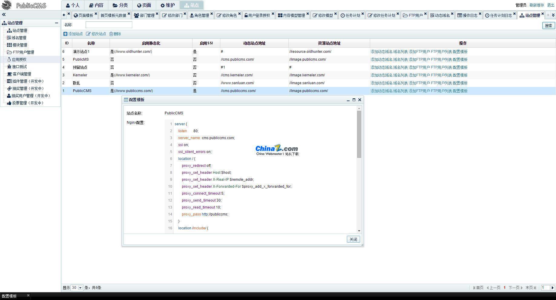The image size is (556, 300).
Task: Open 抽奖用户管理（开发中）in the sidebar
Action: tap(29, 96)
